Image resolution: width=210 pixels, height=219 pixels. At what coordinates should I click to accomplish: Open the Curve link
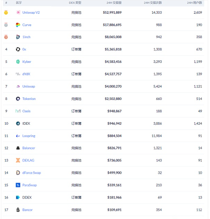tap(27, 25)
